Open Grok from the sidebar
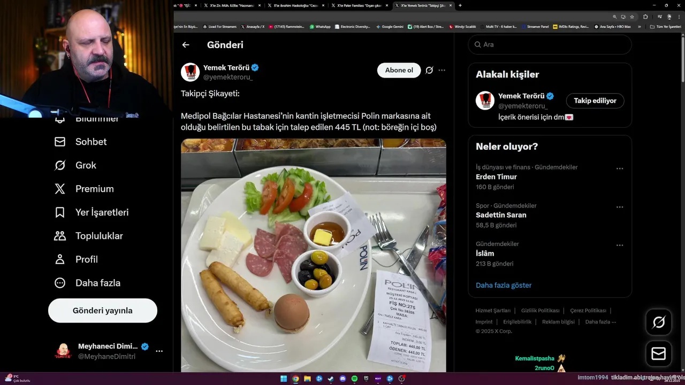 pyautogui.click(x=75, y=165)
